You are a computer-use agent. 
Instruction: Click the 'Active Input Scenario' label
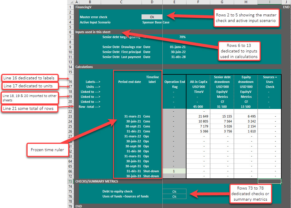pyautogui.click(x=95, y=22)
